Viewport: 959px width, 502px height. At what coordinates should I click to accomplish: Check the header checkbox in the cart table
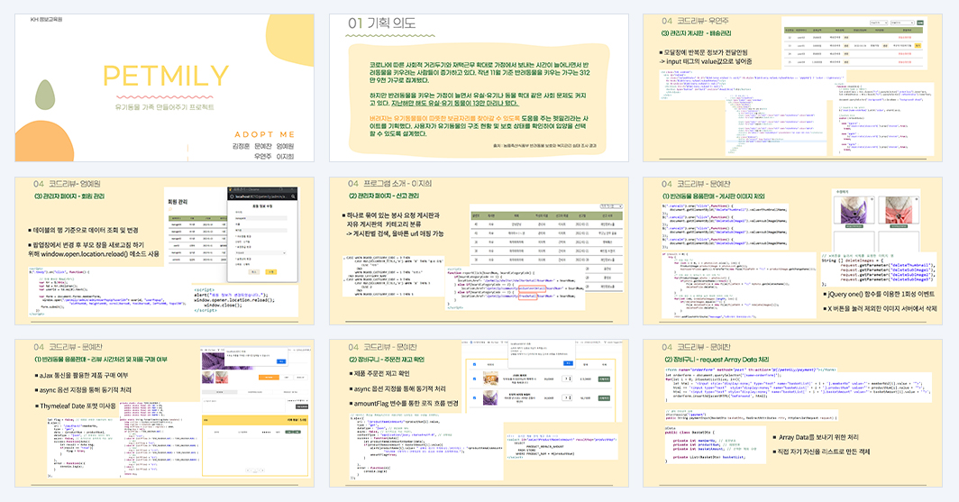pos(475,364)
